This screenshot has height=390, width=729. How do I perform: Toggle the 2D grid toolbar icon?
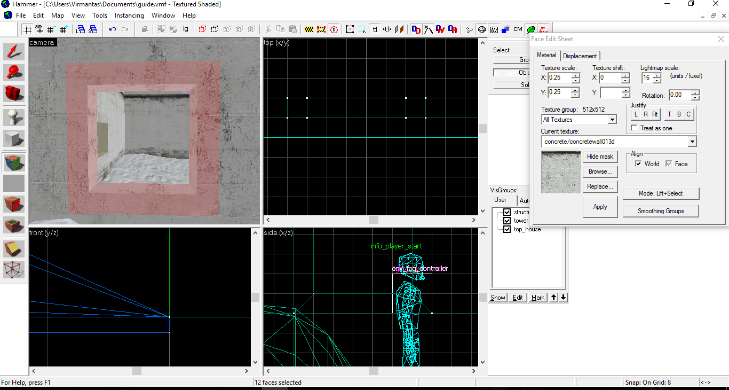tap(28, 29)
